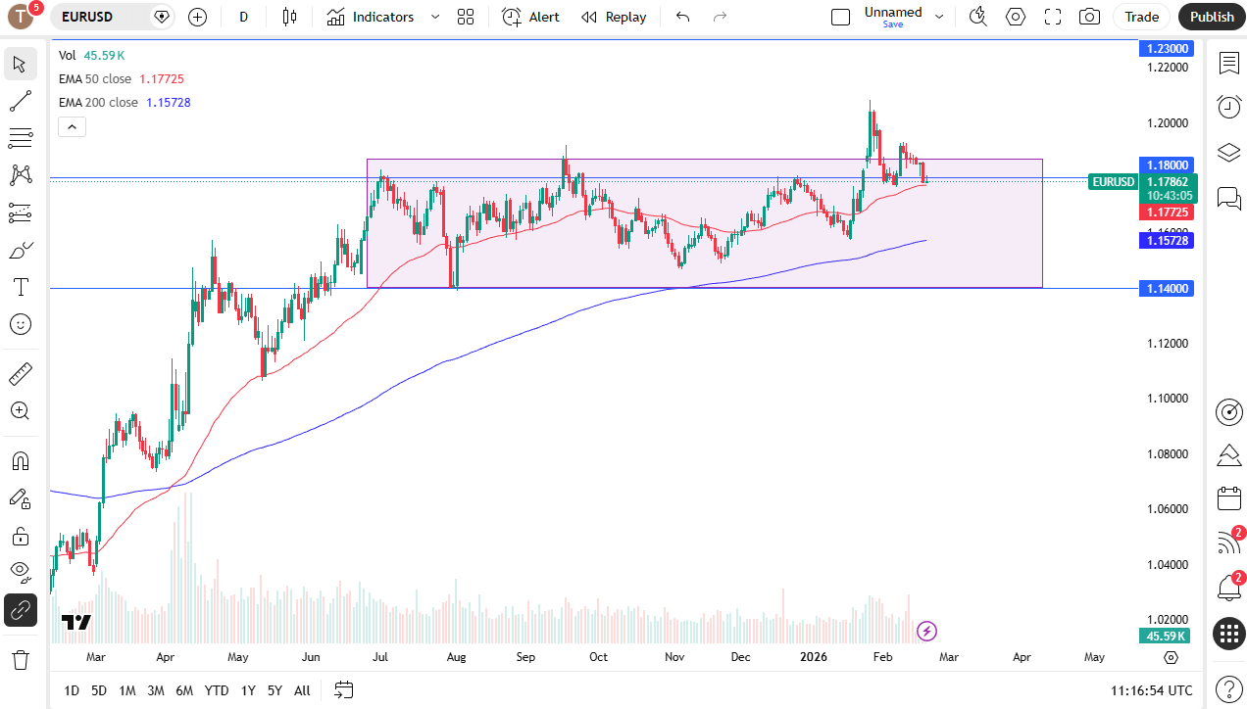Select the text annotation tool
The width and height of the screenshot is (1247, 709).
[x=21, y=287]
